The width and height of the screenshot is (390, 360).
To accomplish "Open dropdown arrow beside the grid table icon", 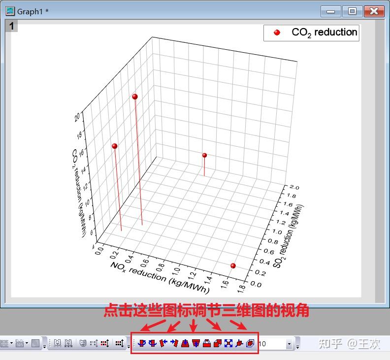I will [x=11, y=343].
